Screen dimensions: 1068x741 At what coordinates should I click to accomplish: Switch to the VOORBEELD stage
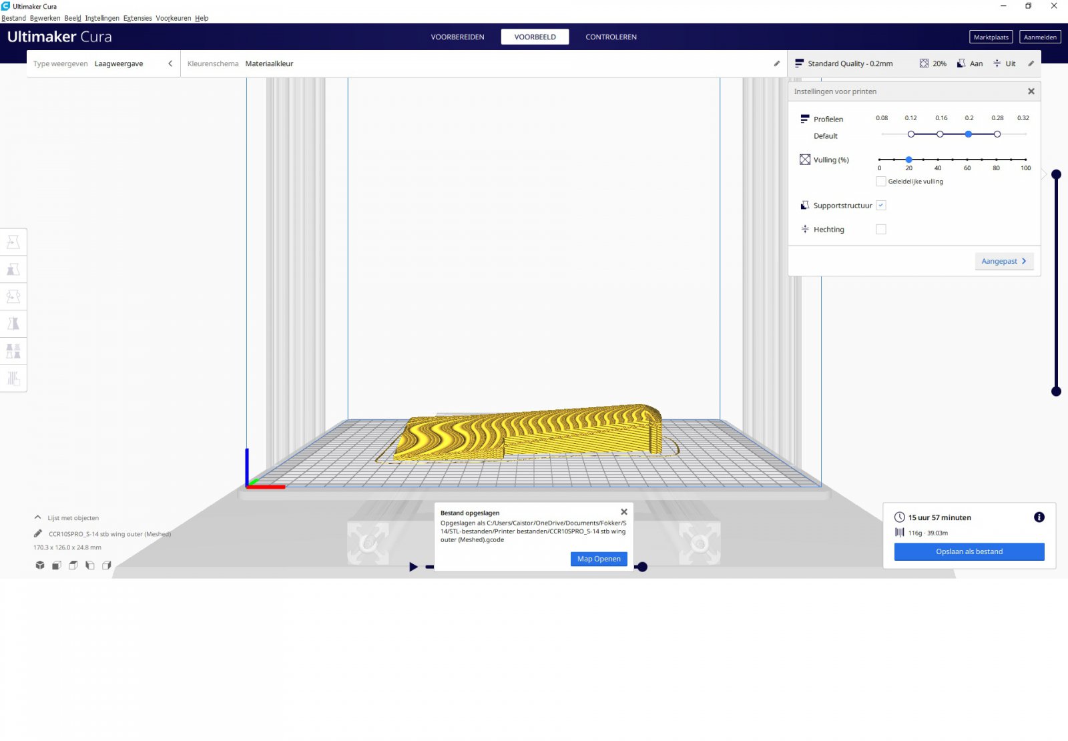(x=535, y=37)
